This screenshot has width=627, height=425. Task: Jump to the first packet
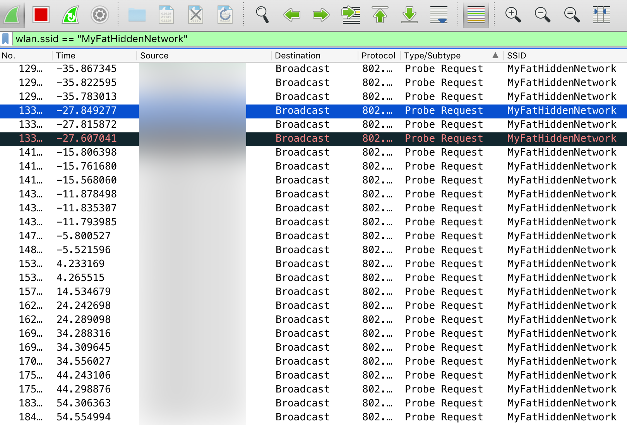click(380, 15)
